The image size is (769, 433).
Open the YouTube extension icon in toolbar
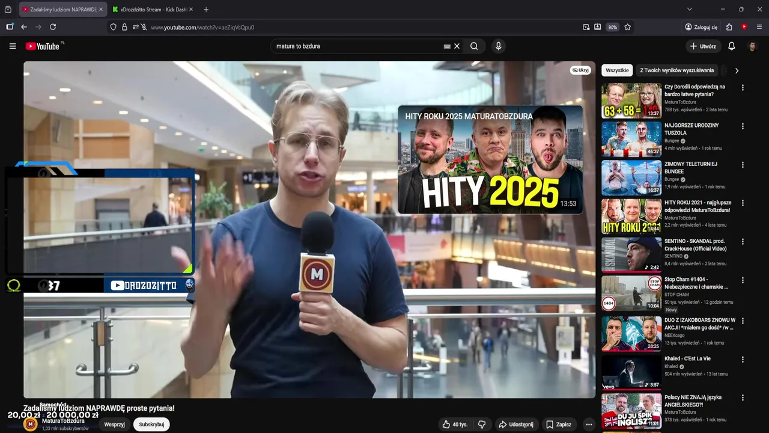(x=744, y=27)
